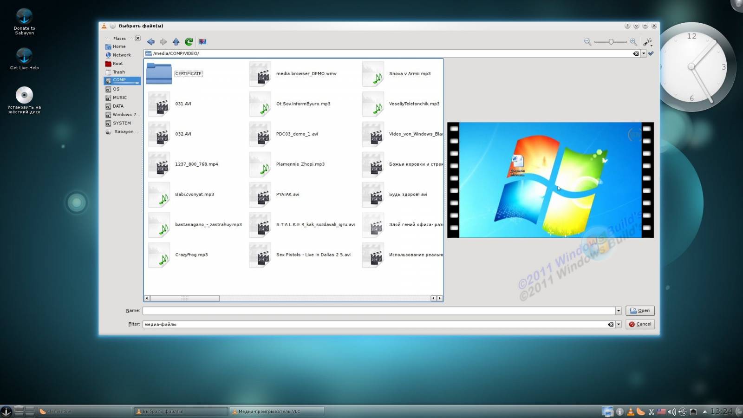The height and width of the screenshot is (418, 743).
Task: Toggle the file preview pane icon
Action: pyautogui.click(x=203, y=42)
